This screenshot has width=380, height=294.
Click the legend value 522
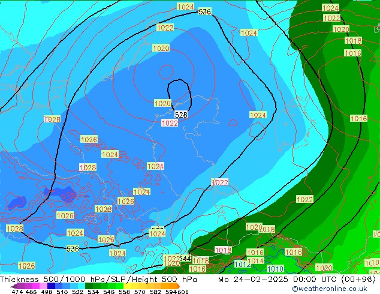(x=77, y=292)
